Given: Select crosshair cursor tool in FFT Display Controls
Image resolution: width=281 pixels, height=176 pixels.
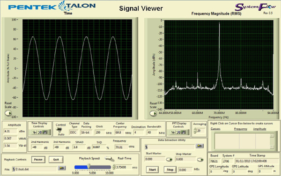Looking at the screenshot, I should [173, 132].
